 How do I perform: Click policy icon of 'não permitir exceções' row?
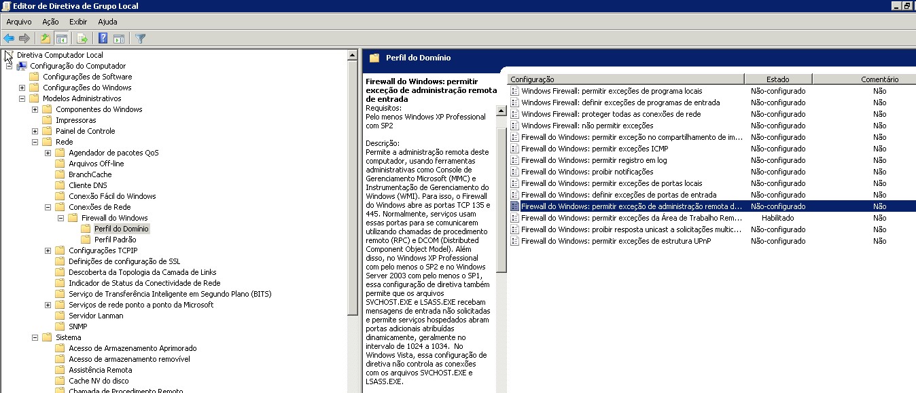[x=515, y=126]
